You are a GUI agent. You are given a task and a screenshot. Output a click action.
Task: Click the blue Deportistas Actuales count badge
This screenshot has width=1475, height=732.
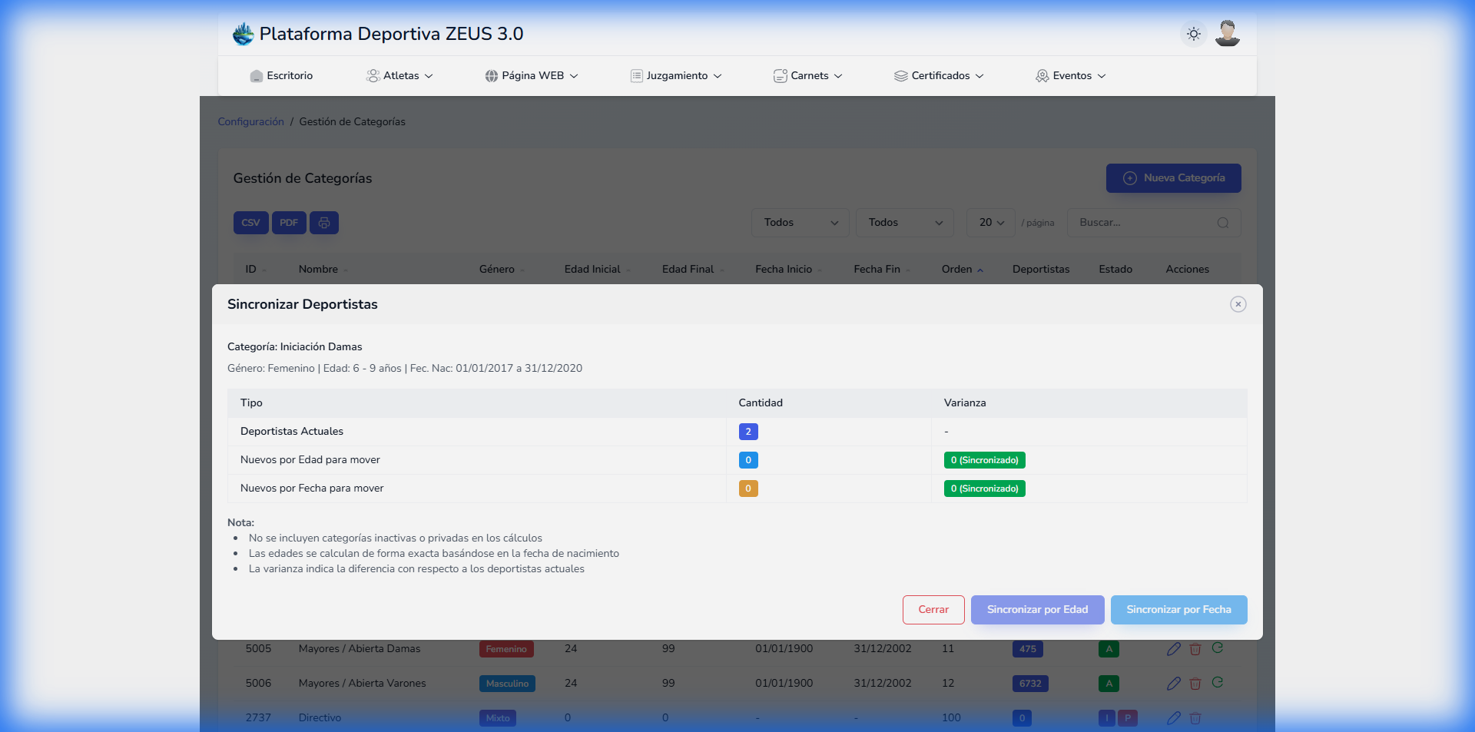(748, 432)
